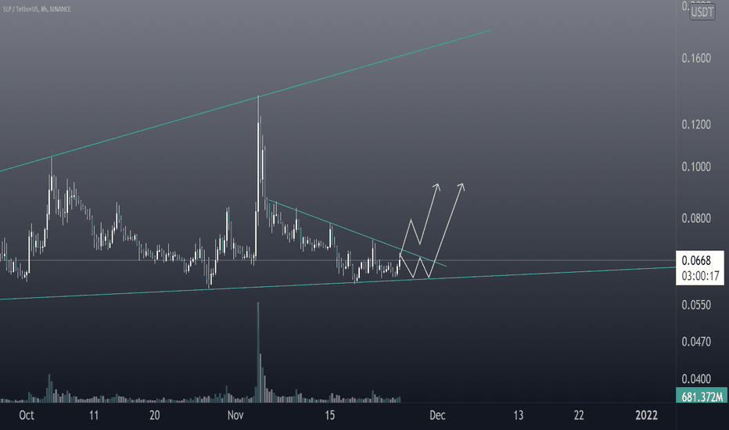Click the 03:00:17 countdown timer
Image resolution: width=729 pixels, height=430 pixels.
coord(700,276)
